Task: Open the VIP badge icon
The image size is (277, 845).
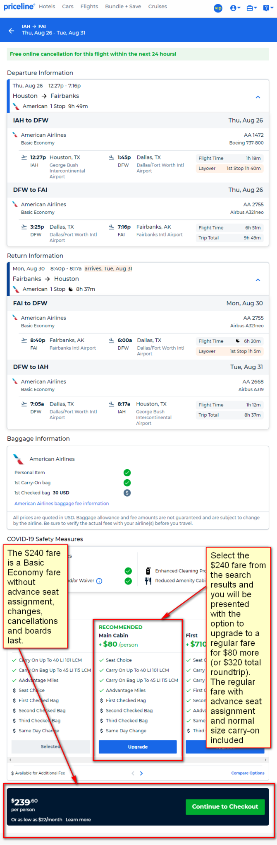Action: tap(218, 7)
